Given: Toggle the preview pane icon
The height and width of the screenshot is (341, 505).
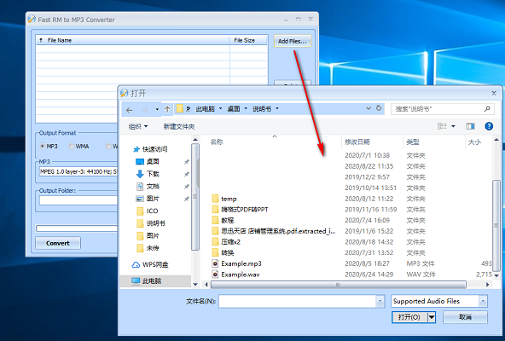Looking at the screenshot, I should pyautogui.click(x=470, y=126).
